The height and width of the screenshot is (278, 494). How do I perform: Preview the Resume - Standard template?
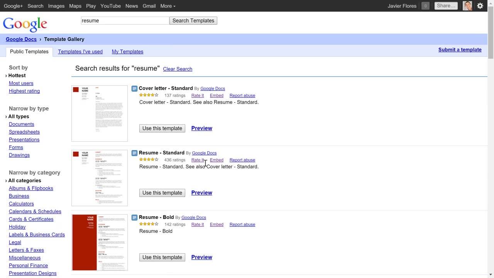pos(202,193)
